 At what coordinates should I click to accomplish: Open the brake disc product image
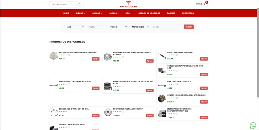(108, 57)
